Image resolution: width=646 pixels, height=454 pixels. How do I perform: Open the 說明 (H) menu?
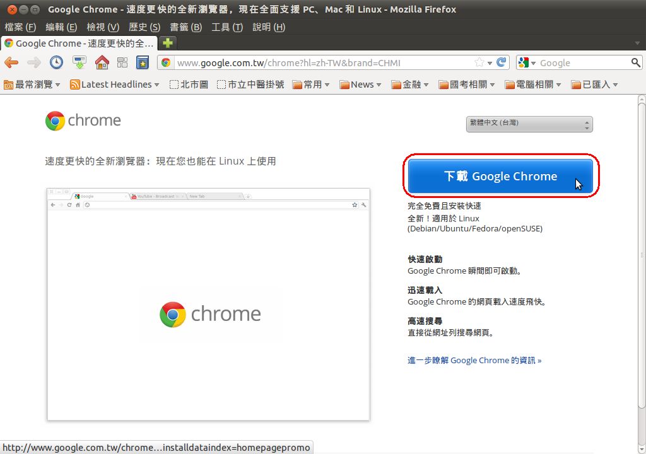(269, 27)
